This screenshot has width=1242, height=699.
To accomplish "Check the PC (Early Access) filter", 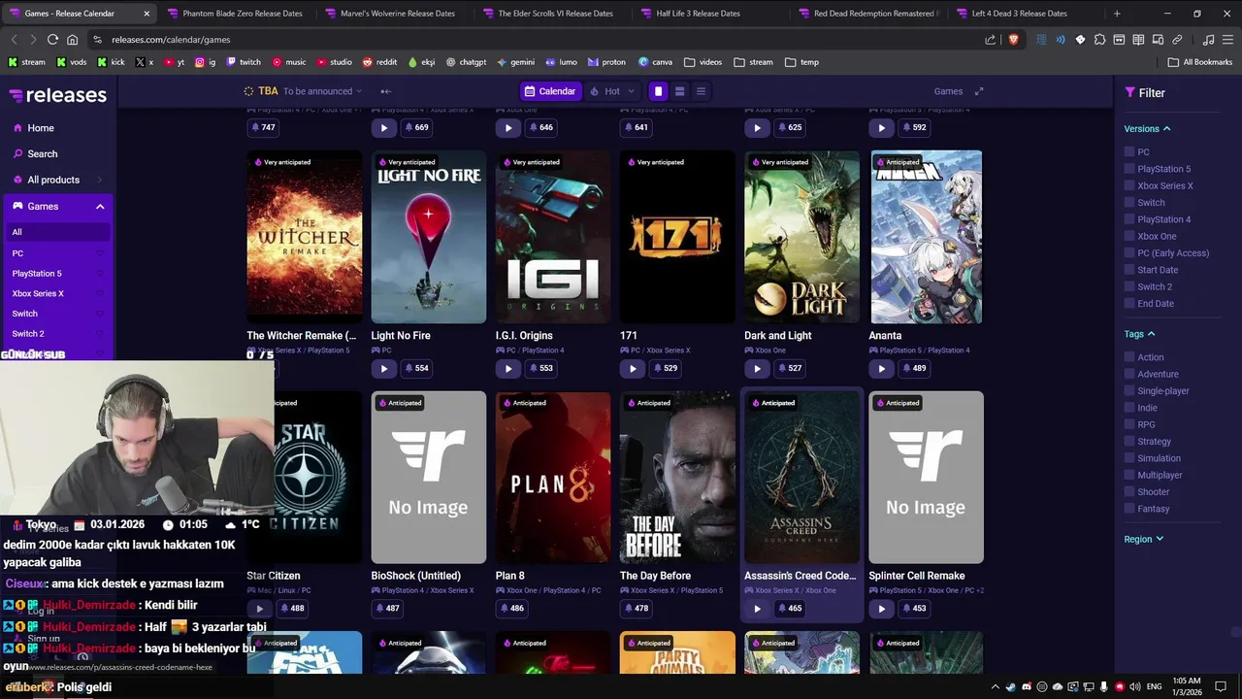I will pyautogui.click(x=1129, y=253).
